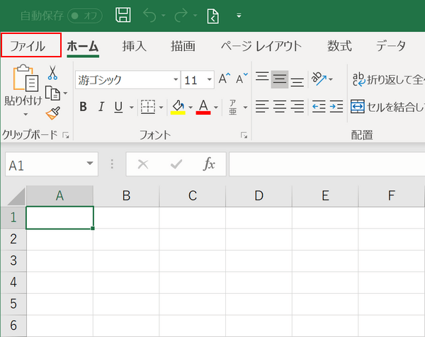425x337 pixels.
Task: Open the クリップボード dialog launcher
Action: click(66, 135)
